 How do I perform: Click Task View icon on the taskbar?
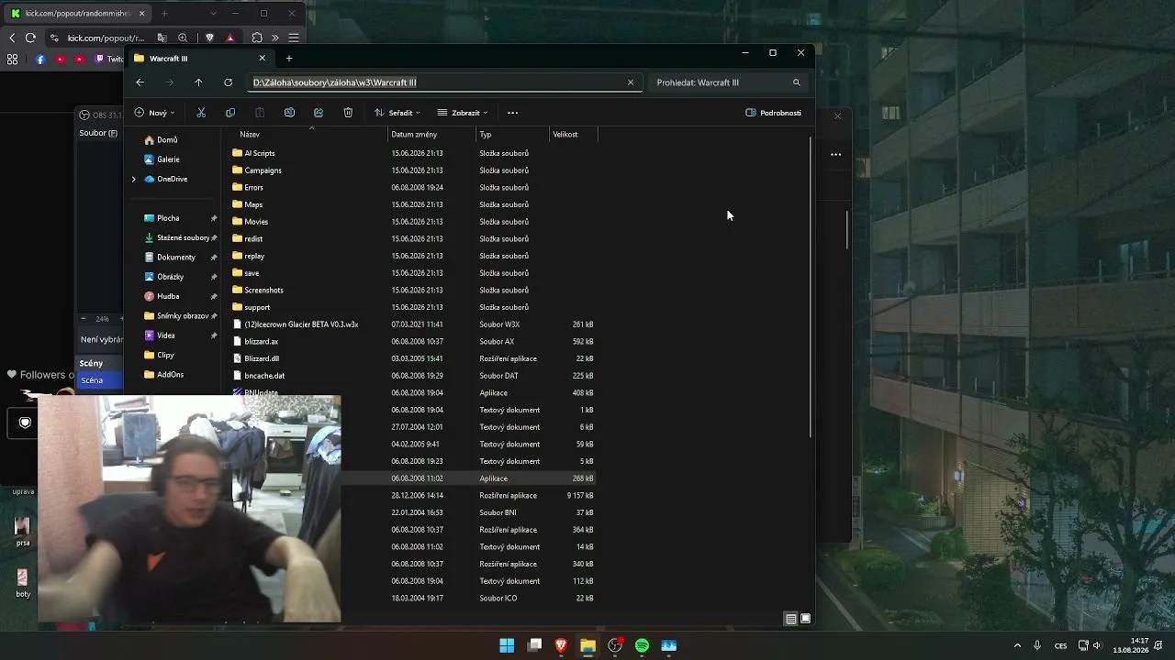(x=534, y=645)
